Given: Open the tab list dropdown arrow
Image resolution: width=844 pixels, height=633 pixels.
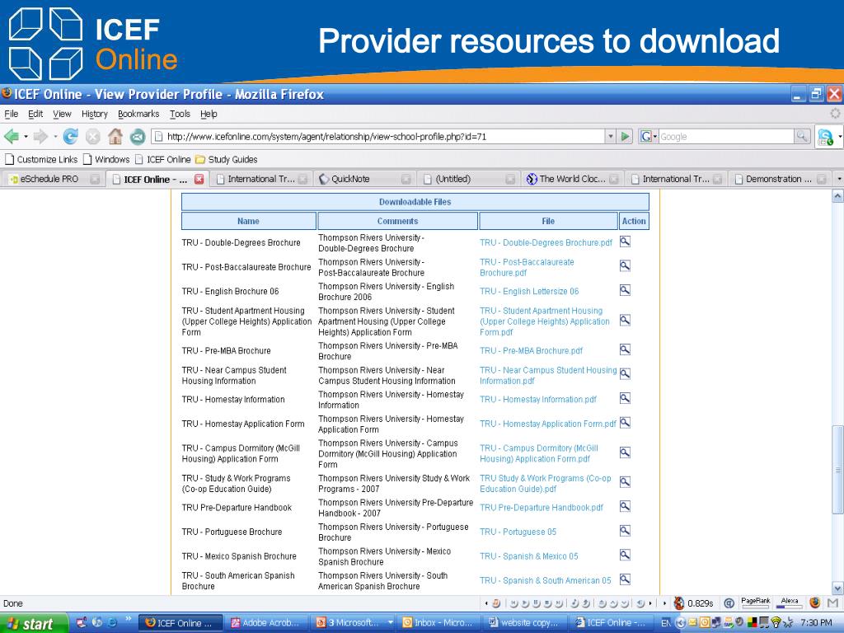Looking at the screenshot, I should [x=839, y=179].
